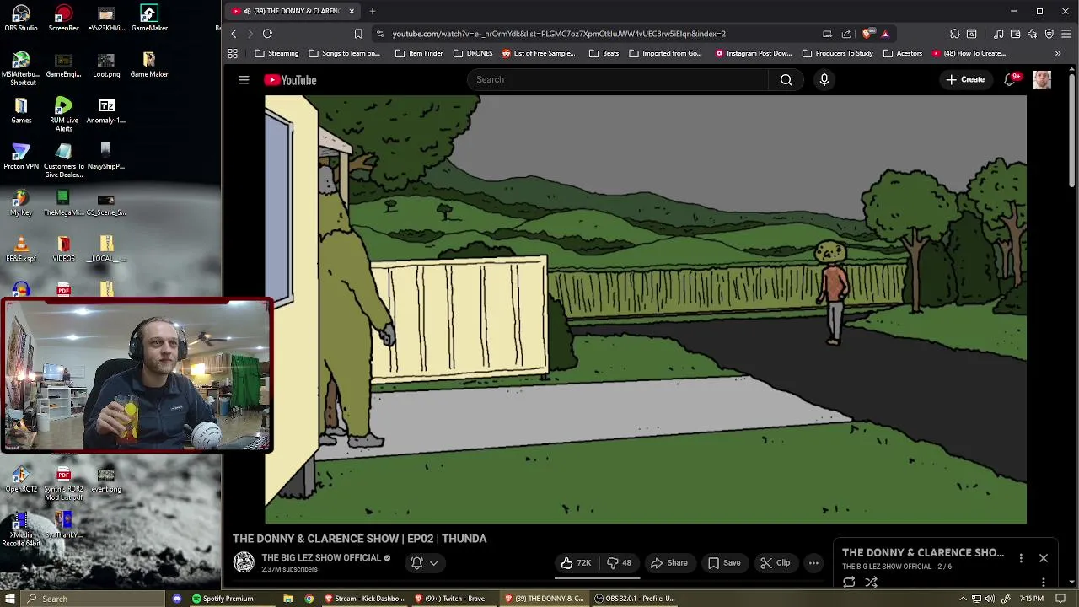Open the Brave main menu button
1079x607 pixels.
point(1066,34)
